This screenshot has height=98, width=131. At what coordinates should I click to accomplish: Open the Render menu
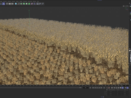[x=21, y=1]
